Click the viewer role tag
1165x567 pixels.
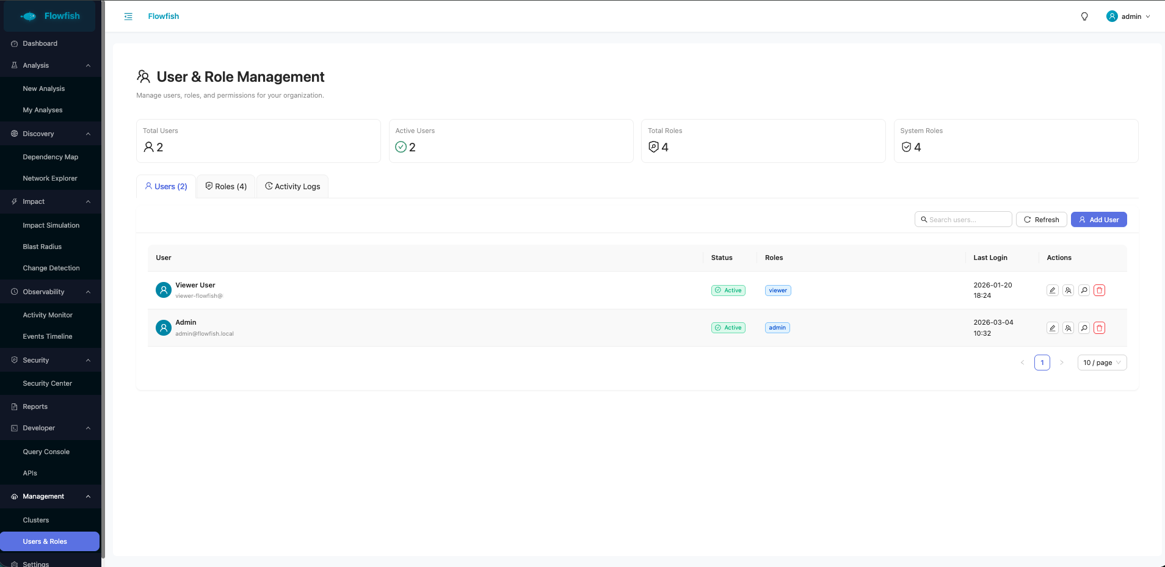click(778, 291)
